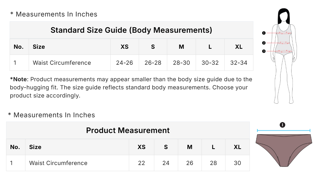
Task: Select the 28-30 M body waist cell
Action: [x=181, y=63]
